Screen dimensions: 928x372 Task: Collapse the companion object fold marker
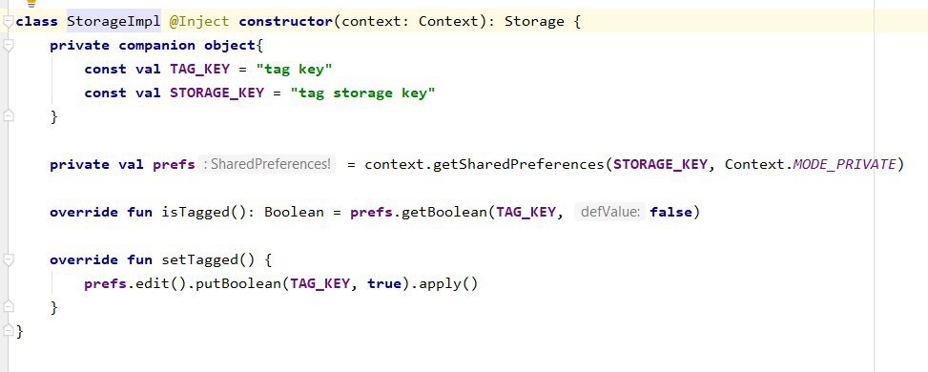coord(8,46)
